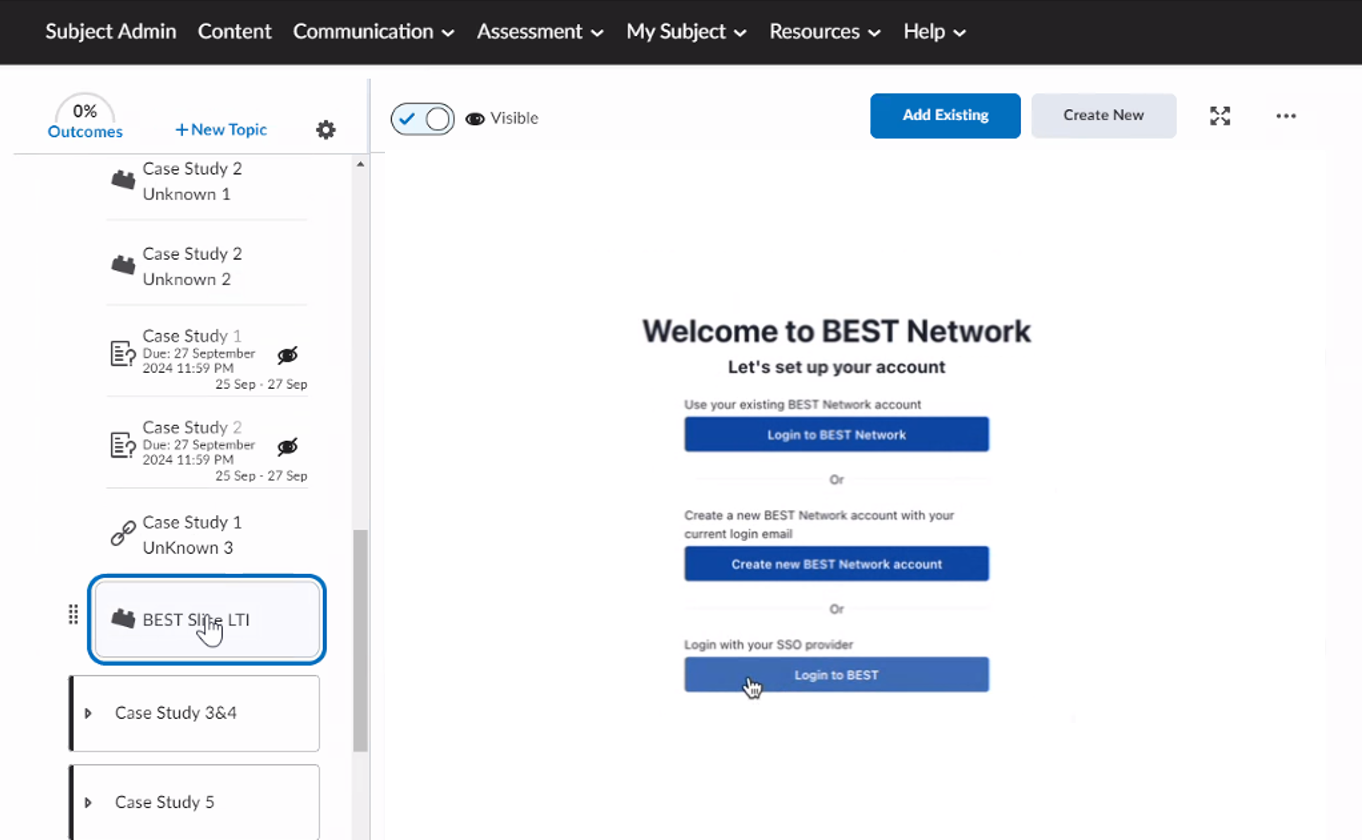Click the Case Study 2 Unknown 2 block icon
The height and width of the screenshot is (840, 1362).
point(123,265)
